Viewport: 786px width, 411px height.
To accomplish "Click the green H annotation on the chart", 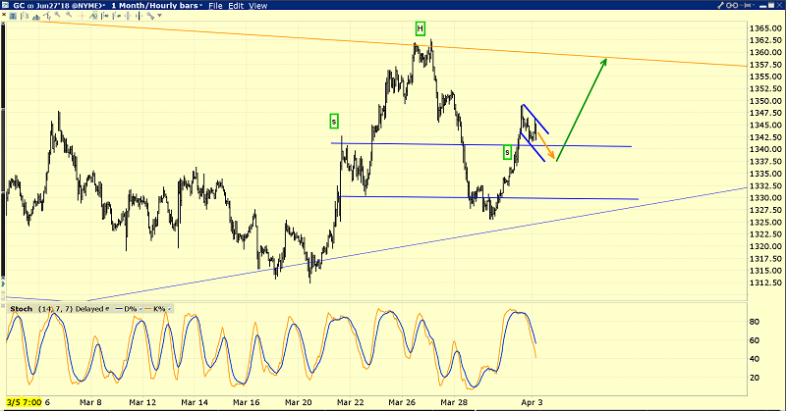I will (x=420, y=28).
